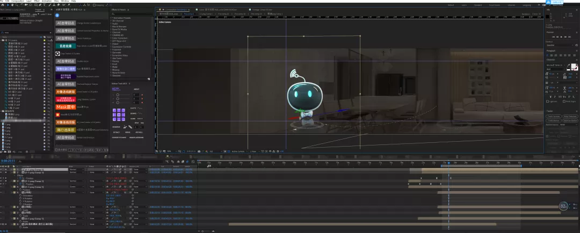580x233 pixels.
Task: Click the eyedropper in Character panel
Action: (569, 65)
